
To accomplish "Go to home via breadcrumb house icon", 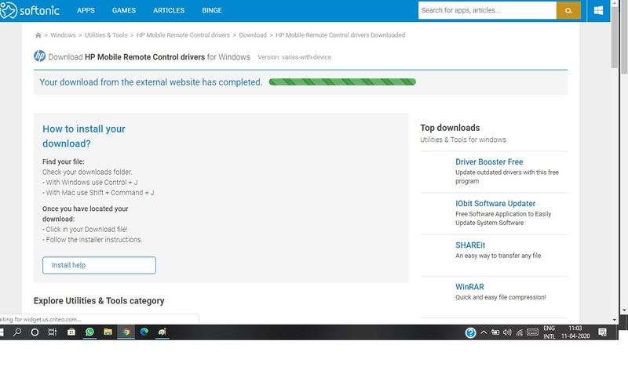I will coord(38,35).
